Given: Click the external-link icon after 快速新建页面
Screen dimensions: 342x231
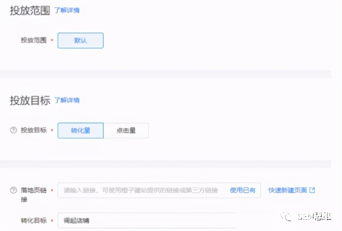Looking at the screenshot, I should [x=312, y=190].
